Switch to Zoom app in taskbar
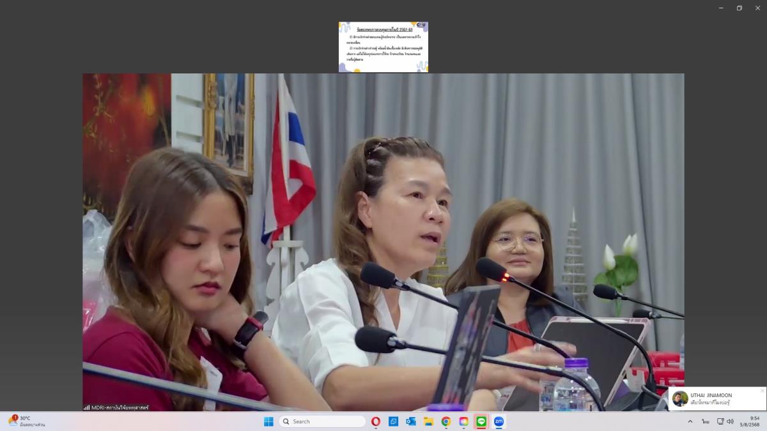The image size is (767, 431). point(499,421)
